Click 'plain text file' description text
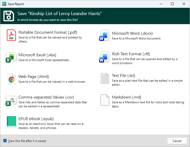 coord(147,82)
